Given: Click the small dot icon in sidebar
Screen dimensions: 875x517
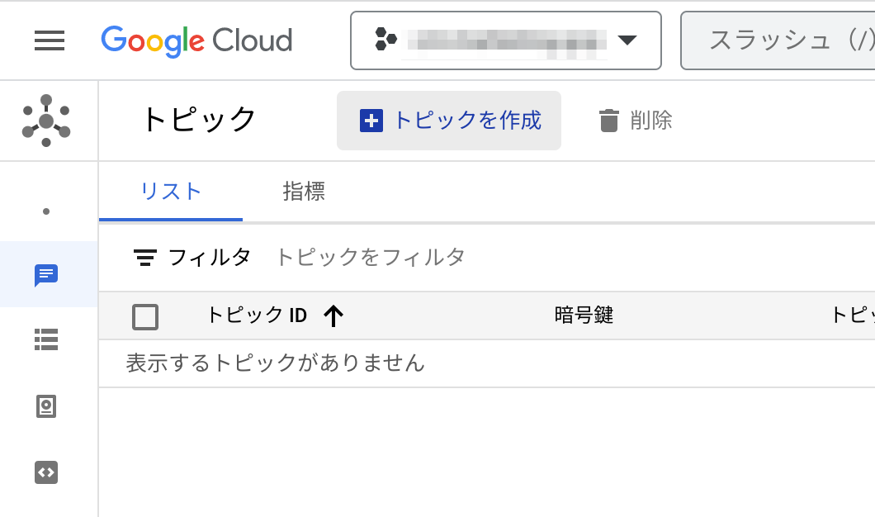Looking at the screenshot, I should click(x=46, y=211).
